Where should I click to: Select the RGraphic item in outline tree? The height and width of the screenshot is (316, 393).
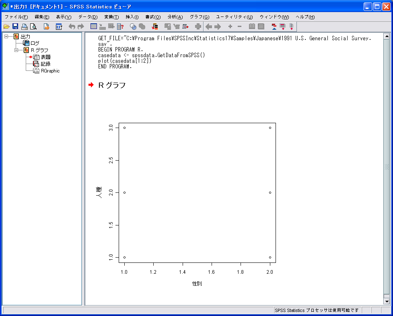click(50, 71)
